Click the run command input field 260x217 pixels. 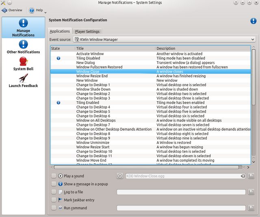[x=181, y=208]
